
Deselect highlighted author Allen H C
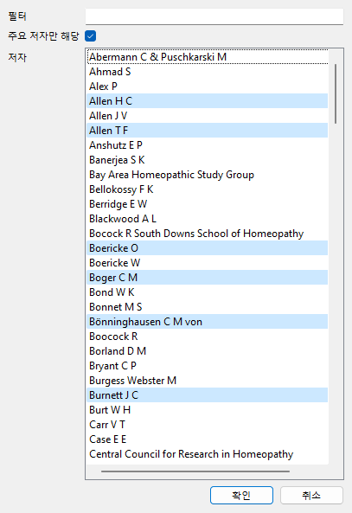coord(208,101)
